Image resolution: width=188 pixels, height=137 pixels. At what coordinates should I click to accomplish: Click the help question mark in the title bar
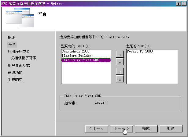[x=179, y=4]
